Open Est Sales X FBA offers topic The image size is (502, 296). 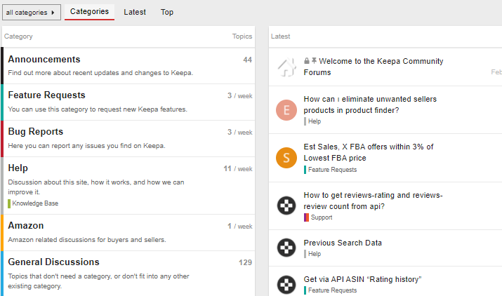[369, 152]
